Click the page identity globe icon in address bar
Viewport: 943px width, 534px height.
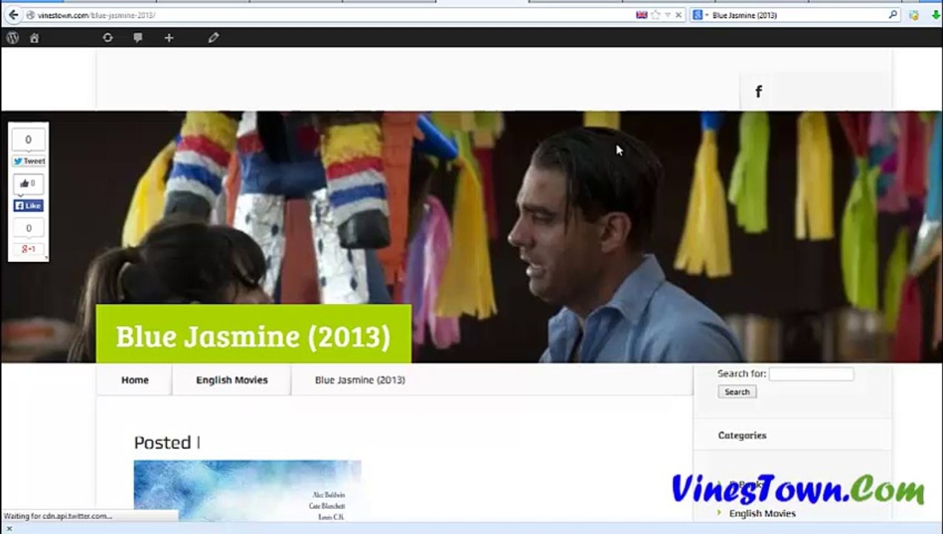point(30,15)
